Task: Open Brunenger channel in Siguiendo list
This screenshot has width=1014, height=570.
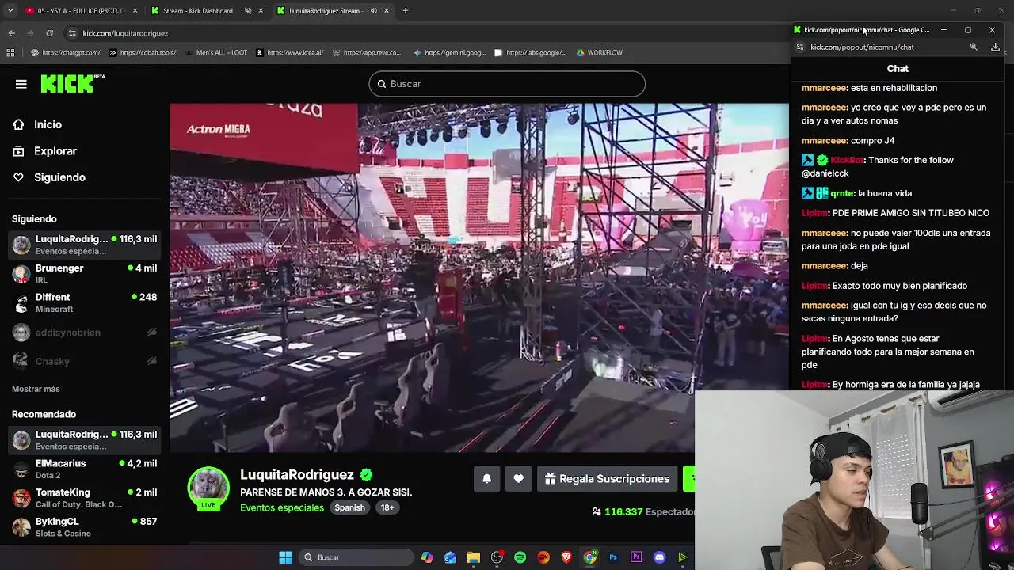Action: click(84, 274)
